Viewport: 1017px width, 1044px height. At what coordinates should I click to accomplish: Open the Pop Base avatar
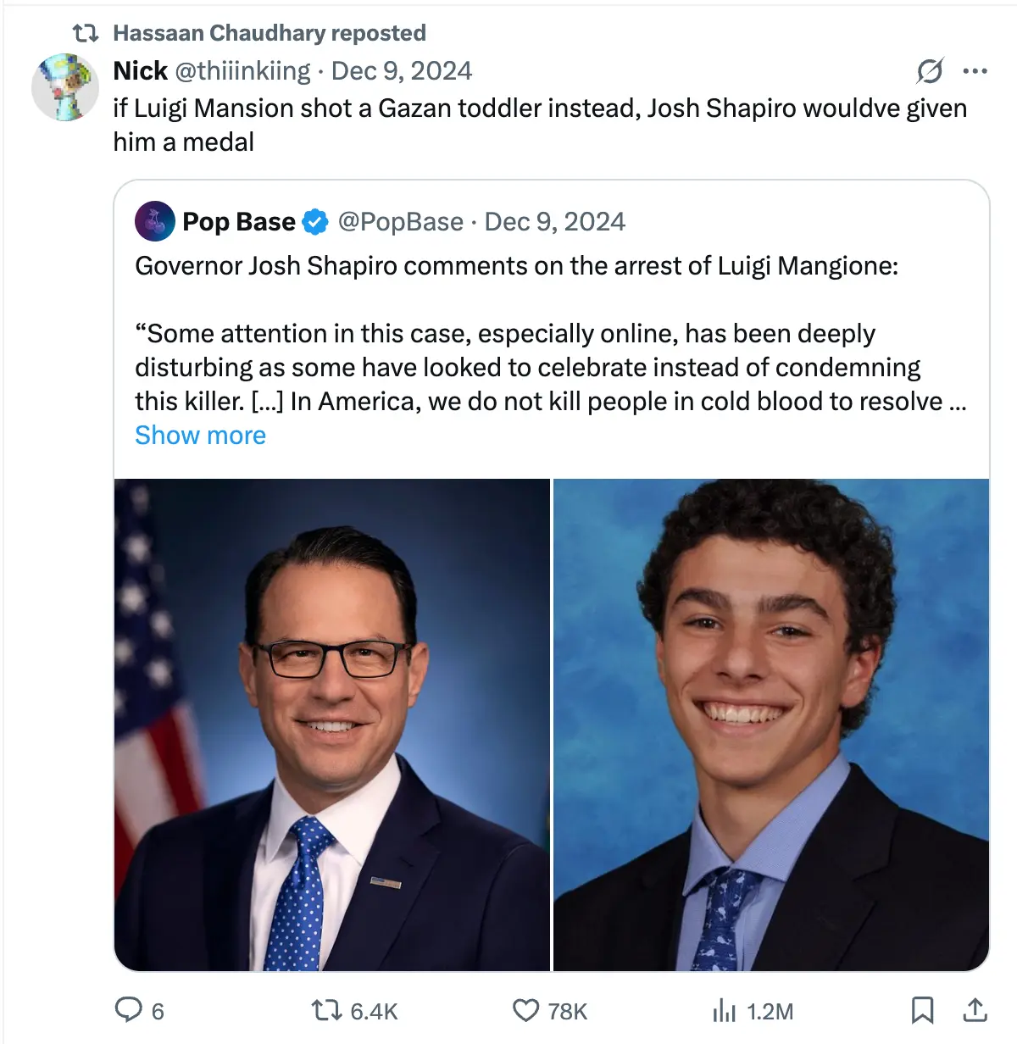coord(155,222)
